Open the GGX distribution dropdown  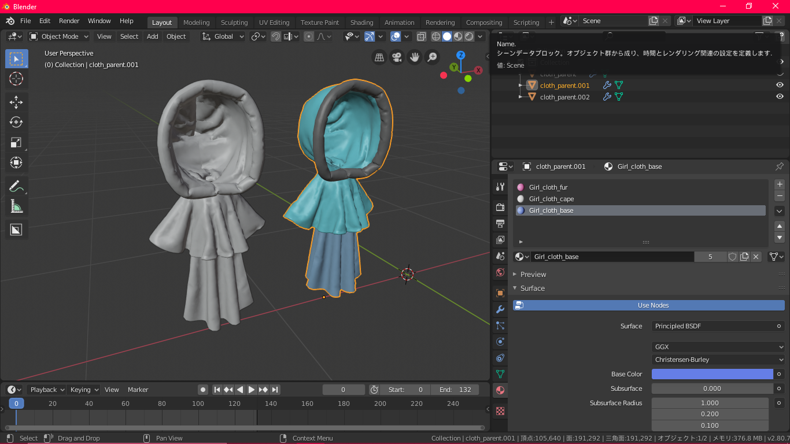pyautogui.click(x=718, y=347)
